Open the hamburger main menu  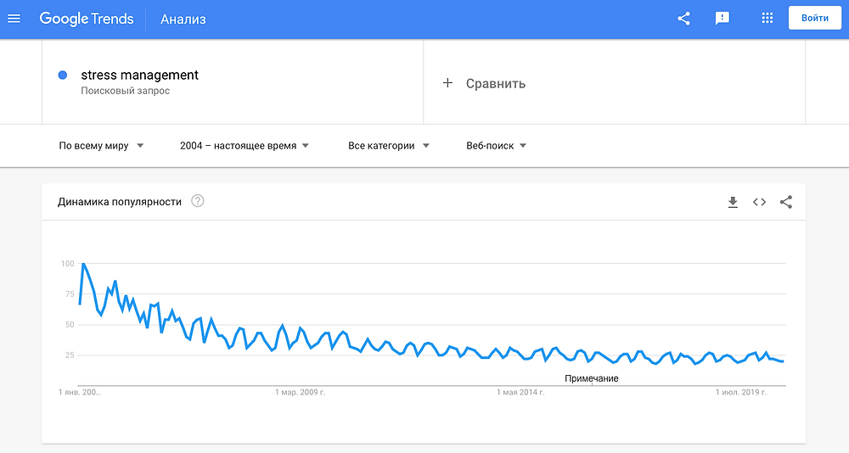pyautogui.click(x=14, y=19)
